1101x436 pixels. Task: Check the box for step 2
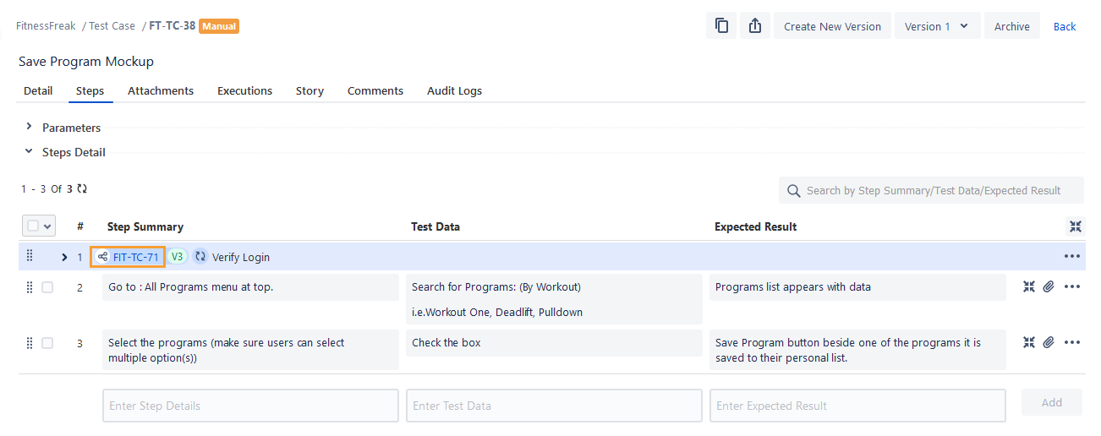(47, 287)
